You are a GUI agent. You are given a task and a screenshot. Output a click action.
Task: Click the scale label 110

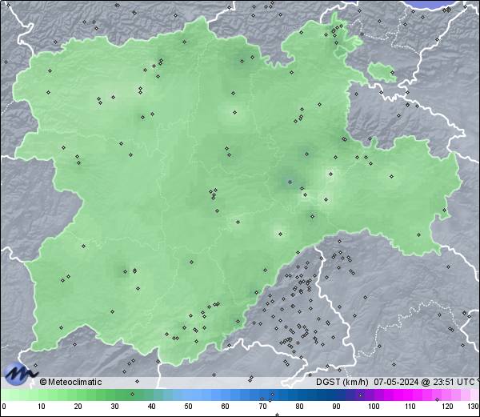pos(410,407)
